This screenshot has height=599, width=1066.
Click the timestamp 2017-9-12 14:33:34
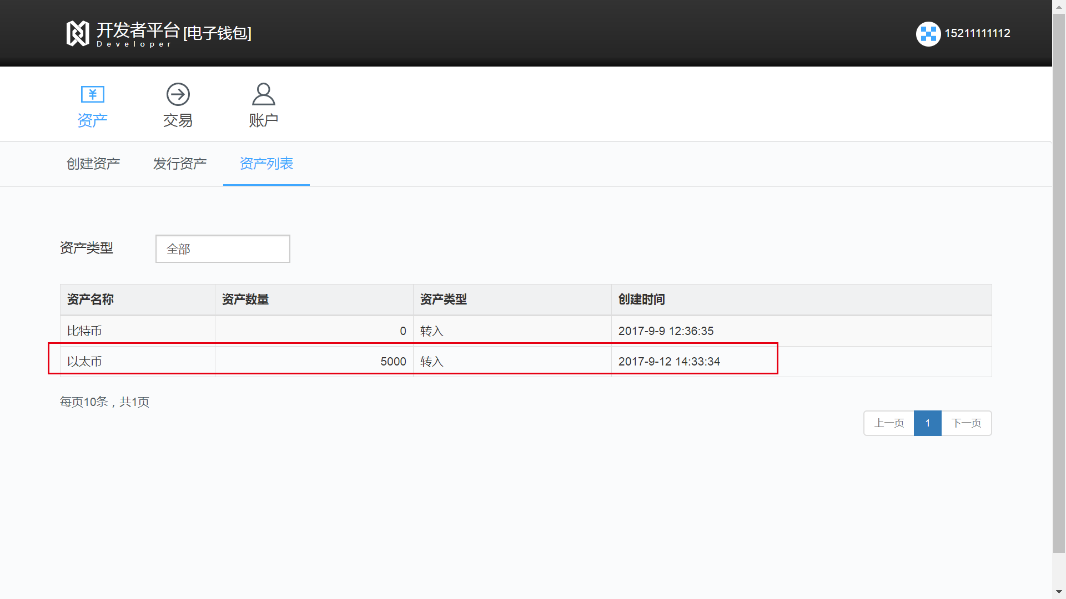click(x=670, y=362)
